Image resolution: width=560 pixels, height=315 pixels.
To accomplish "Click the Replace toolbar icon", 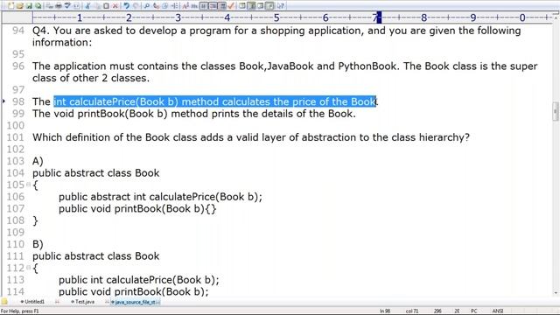I will 156,6.
